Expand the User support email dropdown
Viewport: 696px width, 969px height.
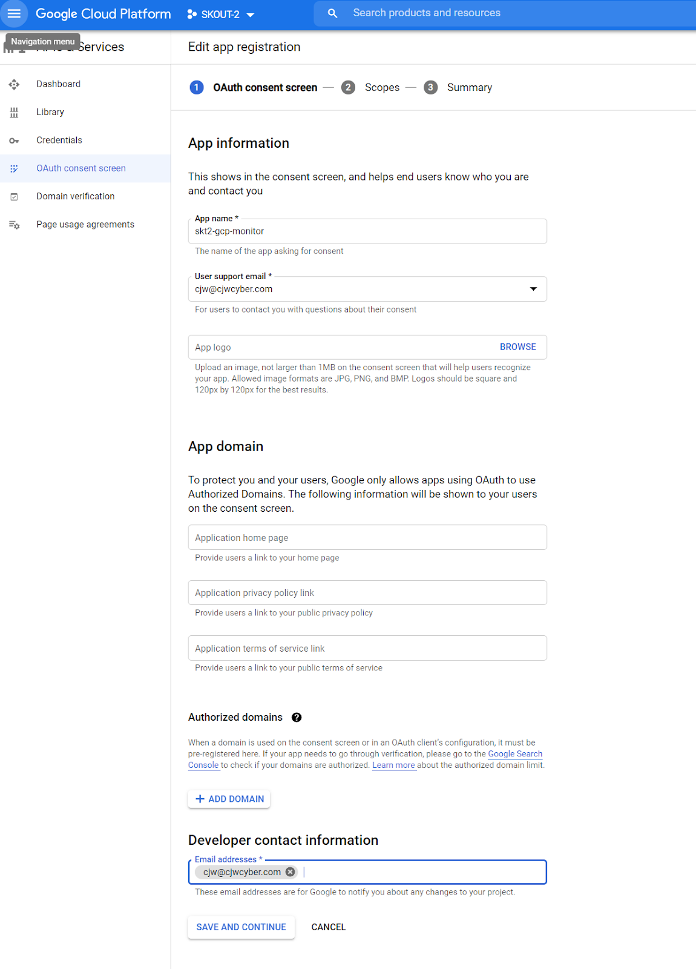pyautogui.click(x=533, y=289)
